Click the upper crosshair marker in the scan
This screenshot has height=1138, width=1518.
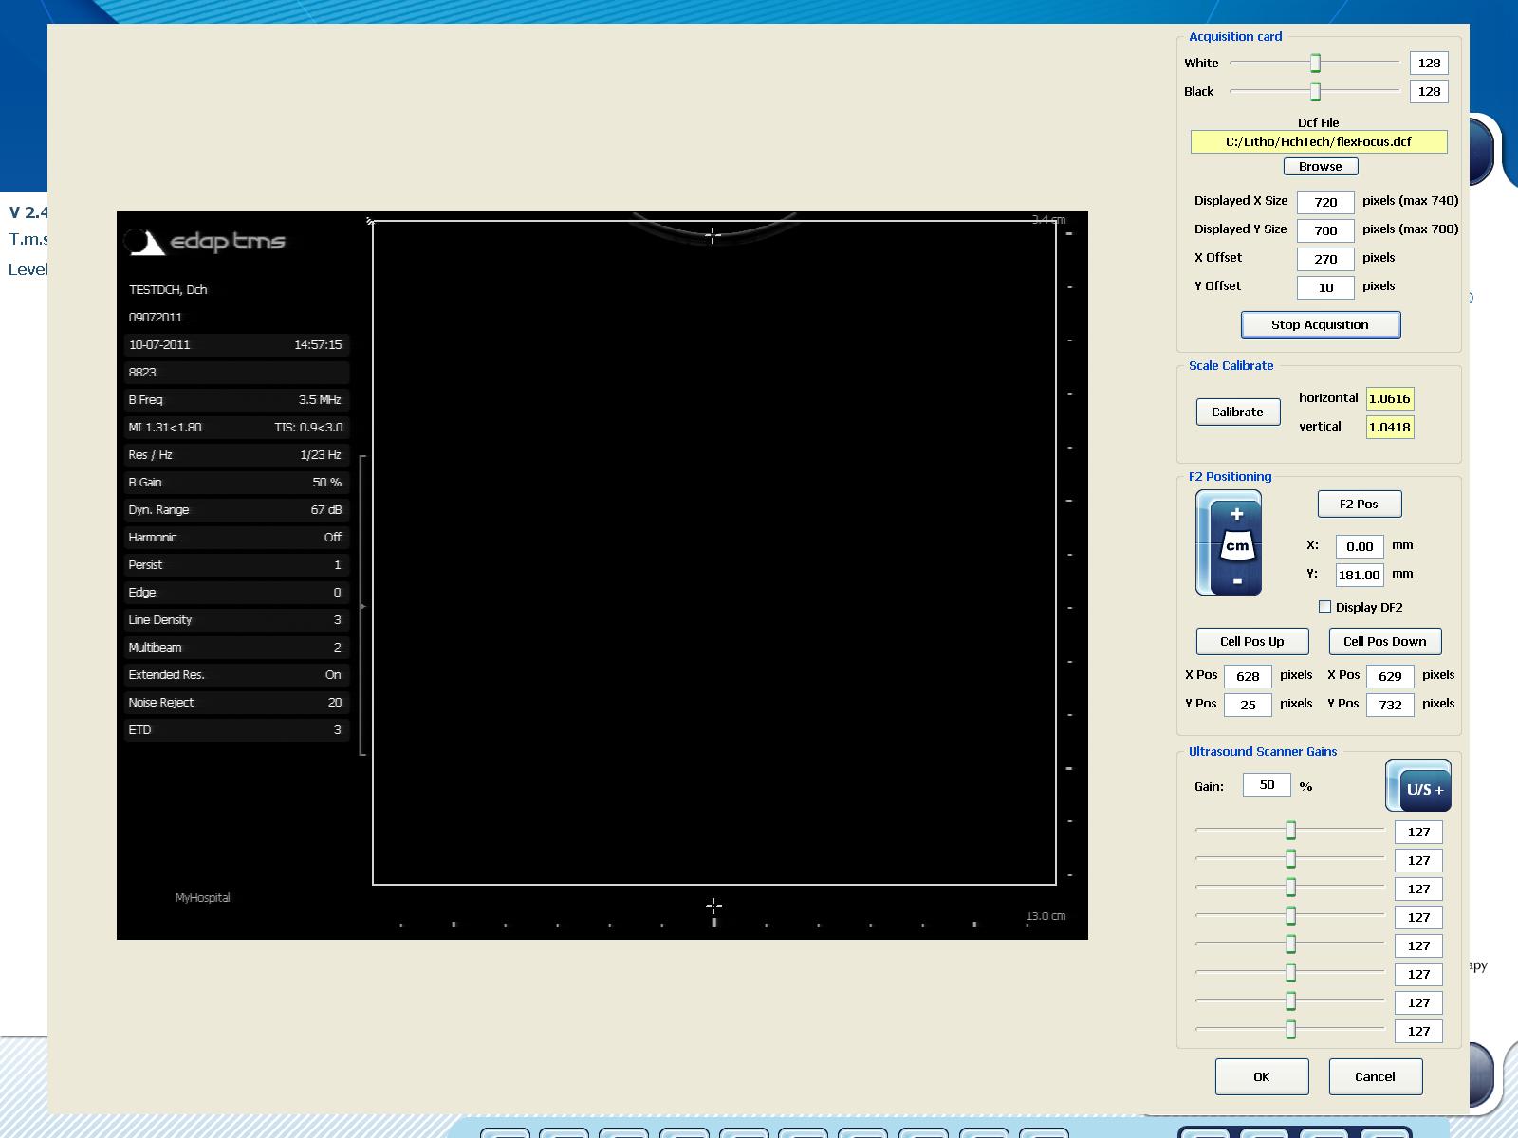point(713,235)
